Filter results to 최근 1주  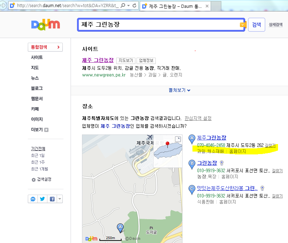[38, 162]
